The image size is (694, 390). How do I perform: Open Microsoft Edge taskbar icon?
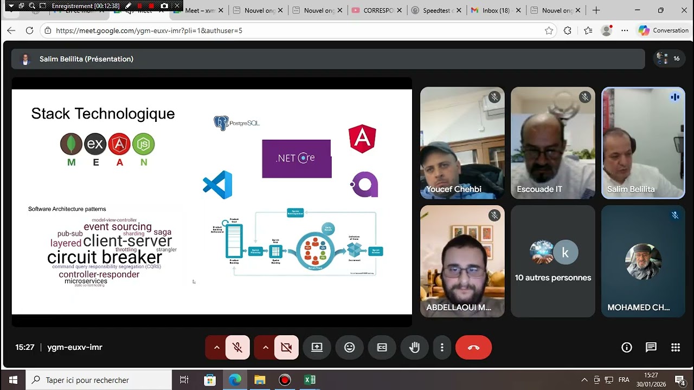pos(235,380)
